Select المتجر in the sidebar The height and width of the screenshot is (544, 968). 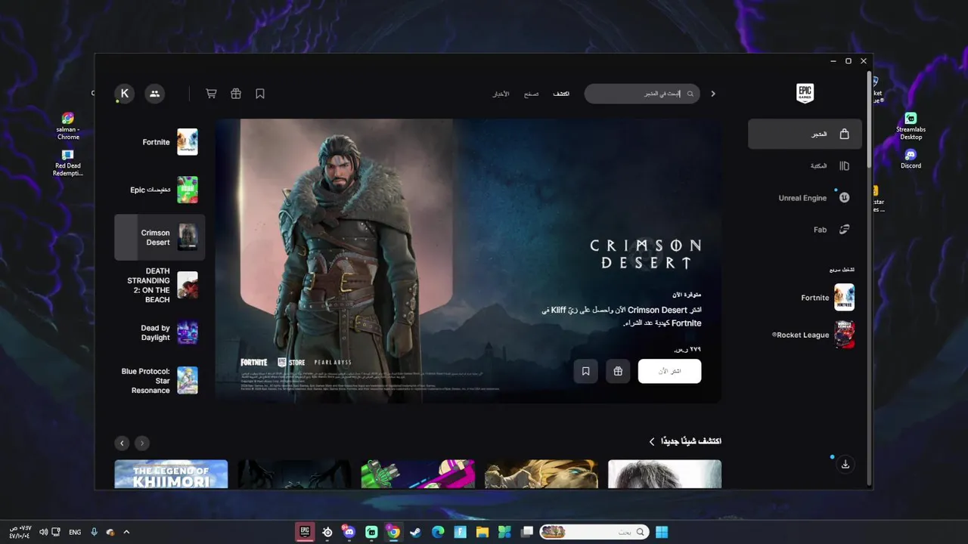point(805,134)
